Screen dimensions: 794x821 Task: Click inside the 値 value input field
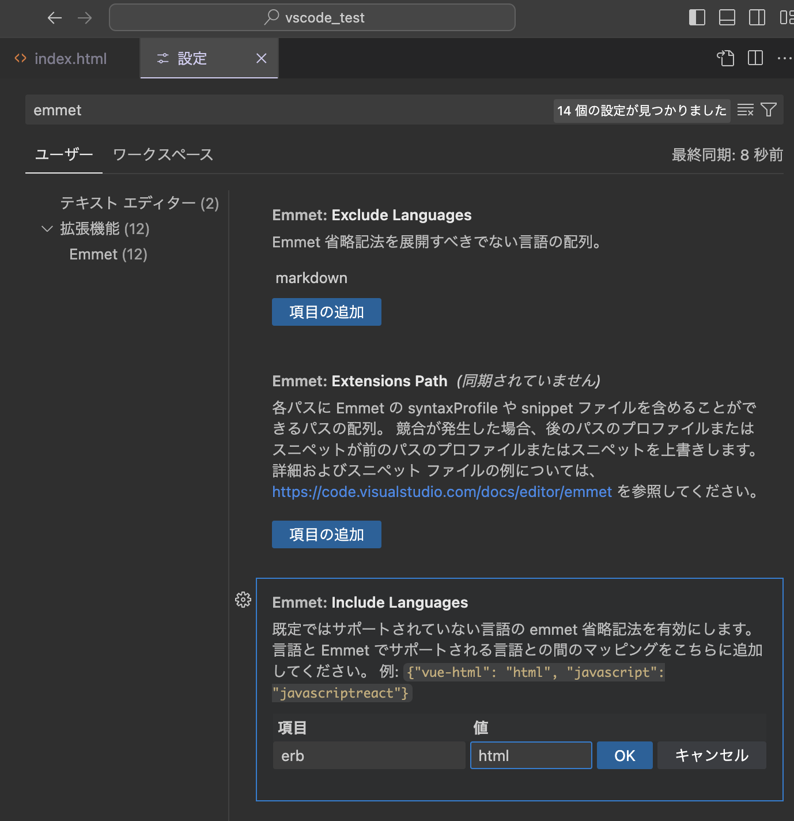(531, 755)
